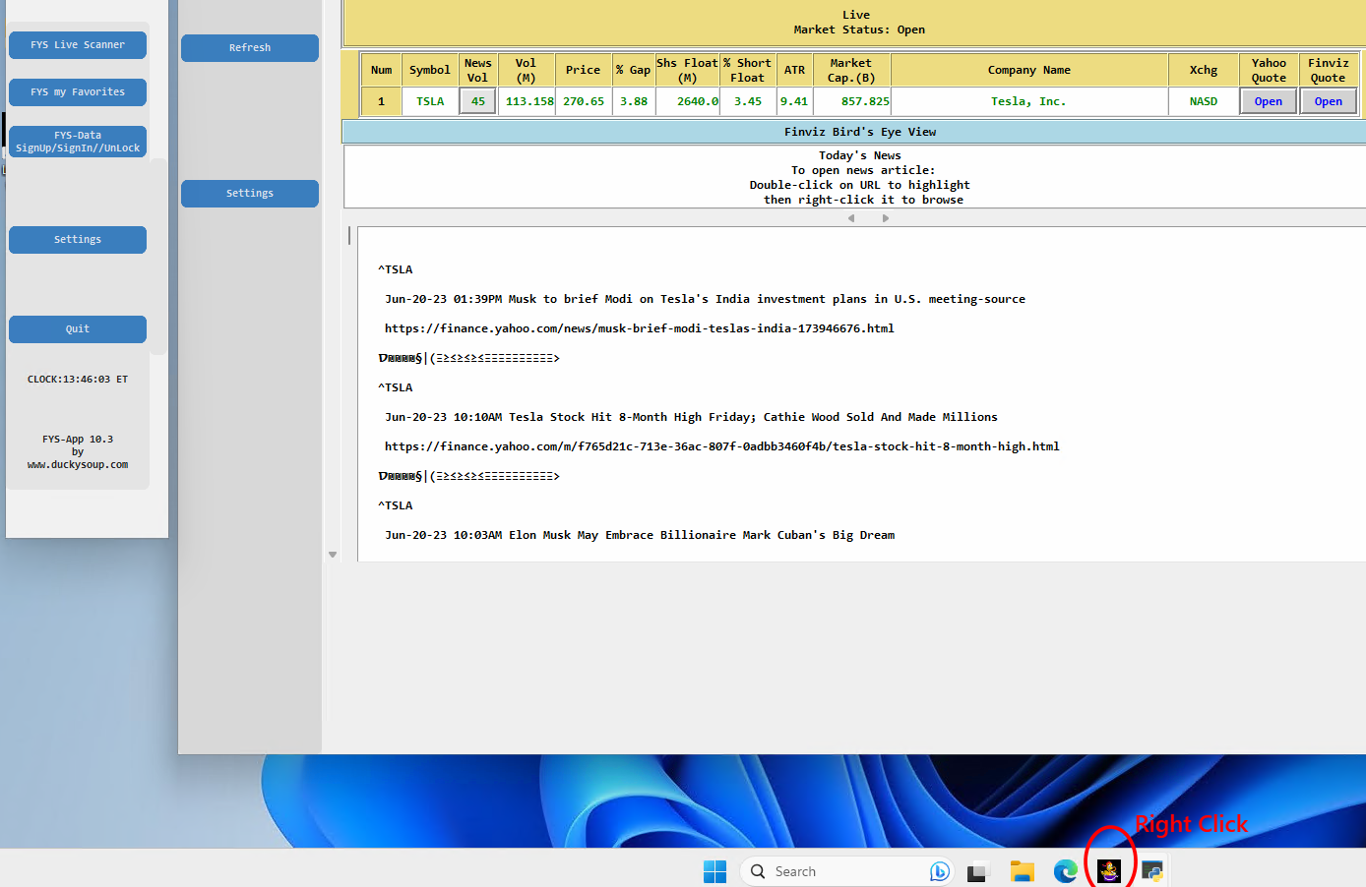Quit the FYS application

pyautogui.click(x=78, y=329)
